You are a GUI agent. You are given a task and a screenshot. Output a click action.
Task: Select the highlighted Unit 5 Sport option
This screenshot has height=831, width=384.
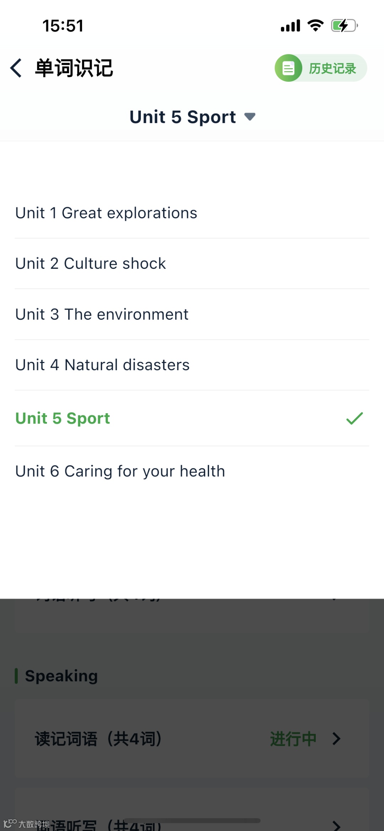point(63,418)
